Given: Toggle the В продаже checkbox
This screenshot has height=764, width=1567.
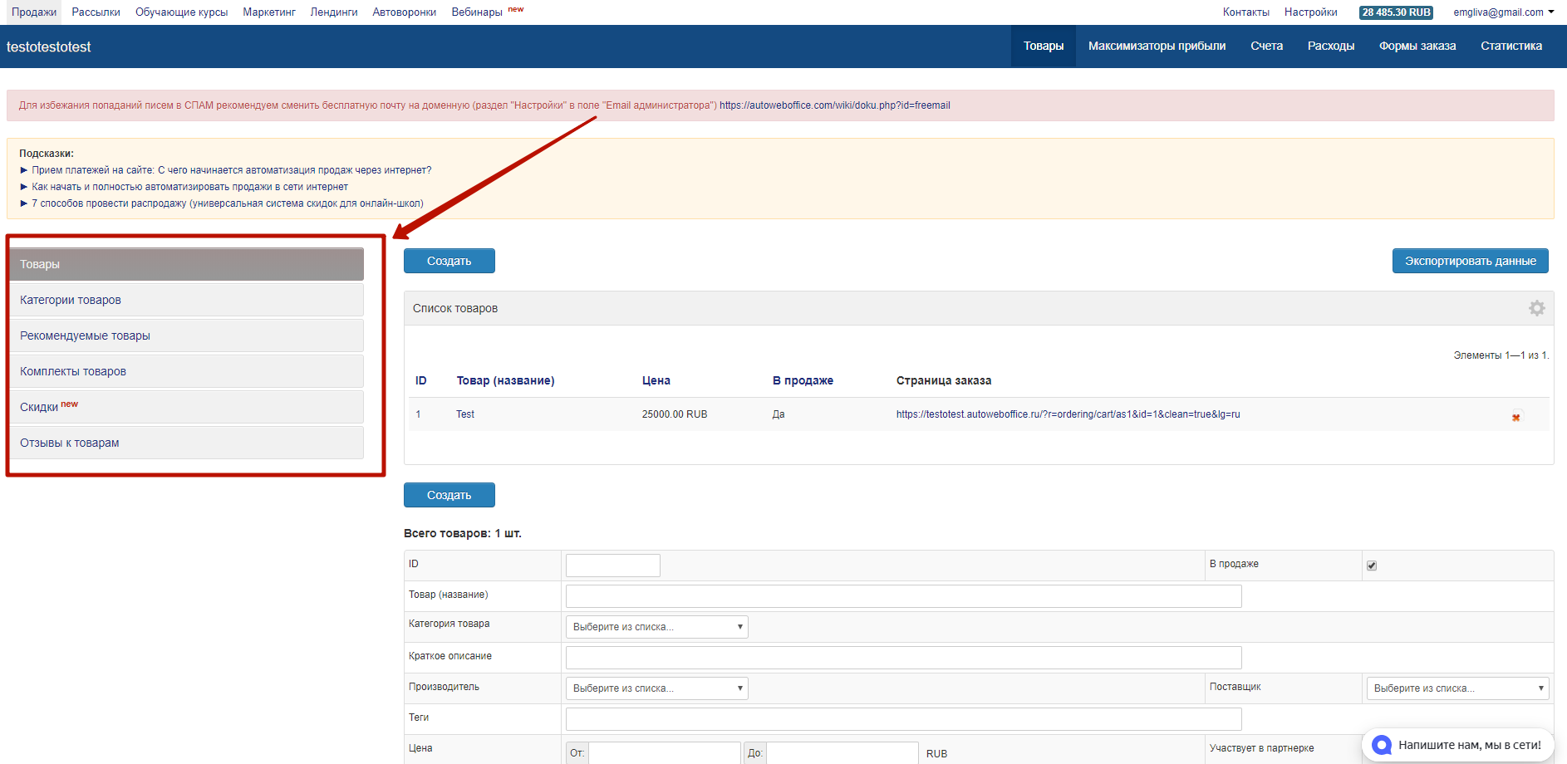Looking at the screenshot, I should [1372, 566].
